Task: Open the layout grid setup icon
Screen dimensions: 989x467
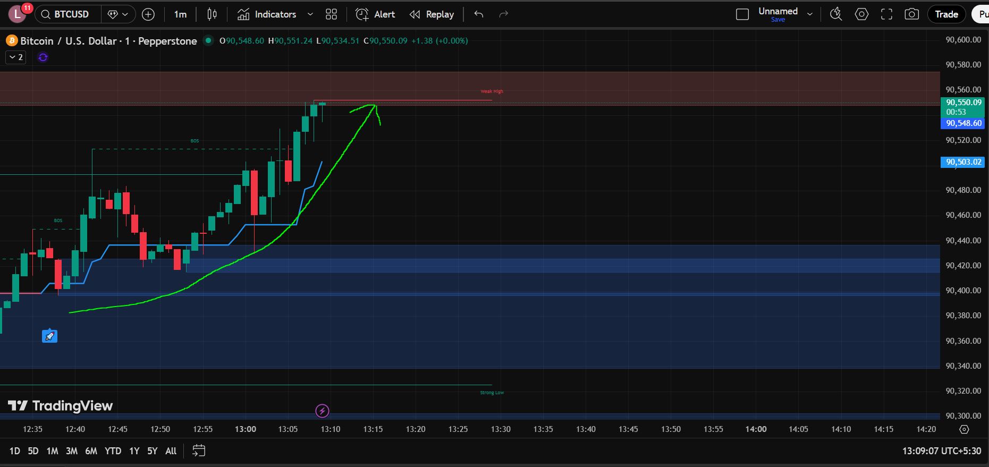Action: 331,14
